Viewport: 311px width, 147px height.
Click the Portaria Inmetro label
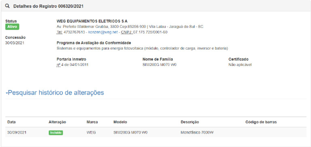click(71, 59)
